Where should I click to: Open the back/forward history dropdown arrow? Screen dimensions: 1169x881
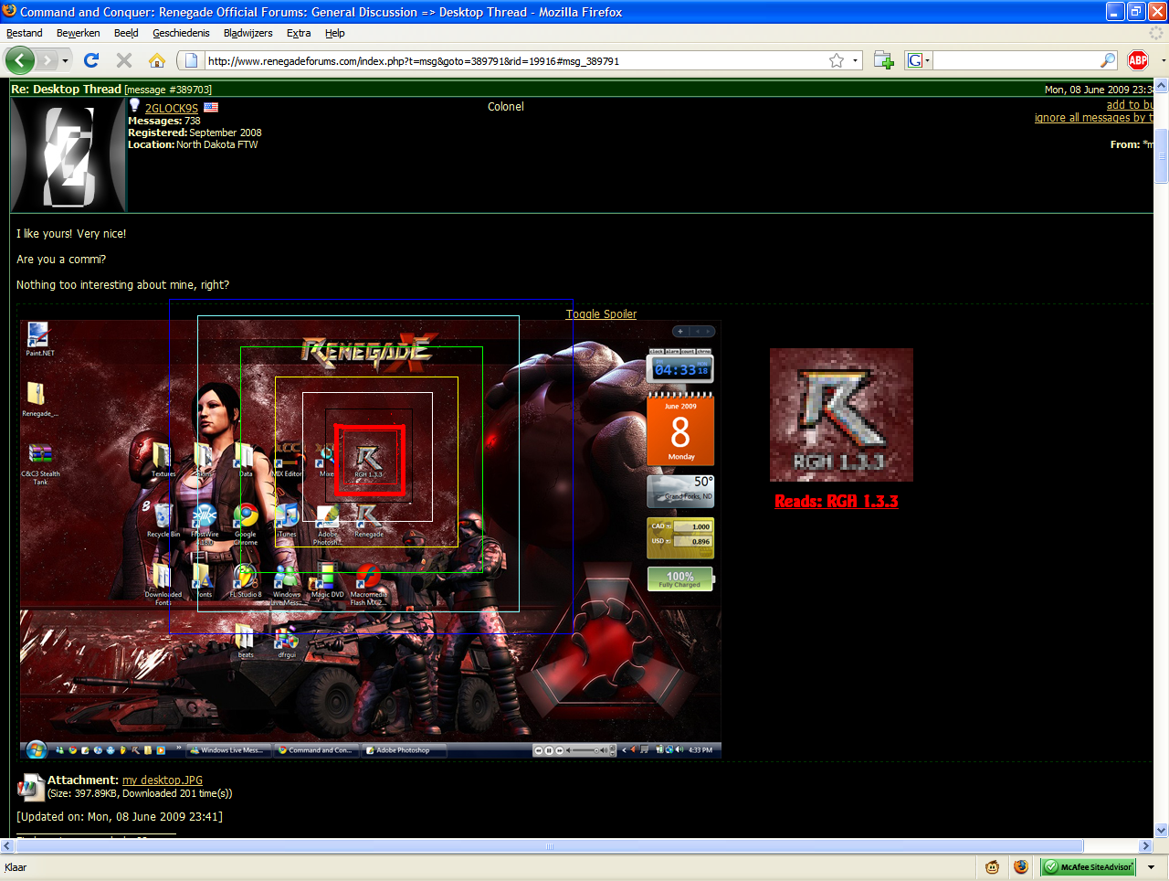point(65,61)
